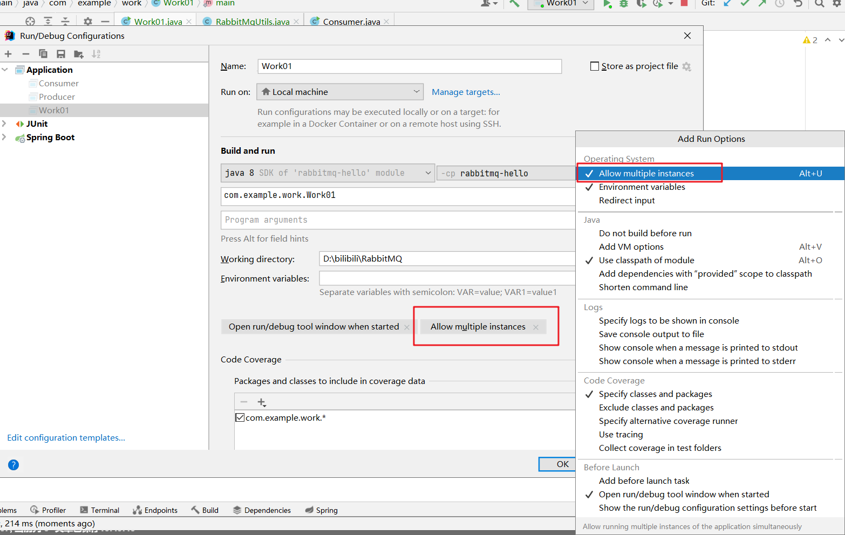Click the Working directory field

[x=447, y=258]
